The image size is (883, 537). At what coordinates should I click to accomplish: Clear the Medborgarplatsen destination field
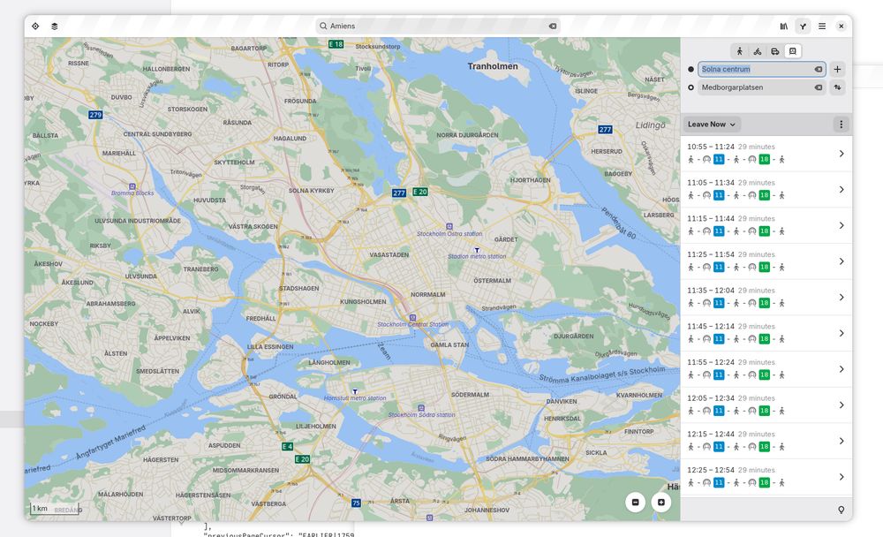pos(818,87)
